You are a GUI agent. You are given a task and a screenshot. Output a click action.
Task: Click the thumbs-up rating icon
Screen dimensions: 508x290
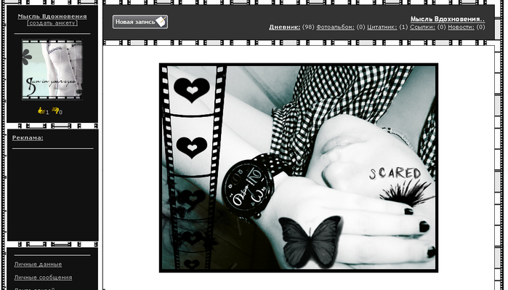coord(41,110)
